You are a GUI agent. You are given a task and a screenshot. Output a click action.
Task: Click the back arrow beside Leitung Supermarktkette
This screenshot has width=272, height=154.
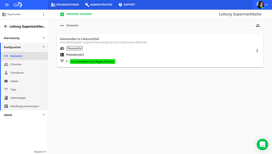6,27
